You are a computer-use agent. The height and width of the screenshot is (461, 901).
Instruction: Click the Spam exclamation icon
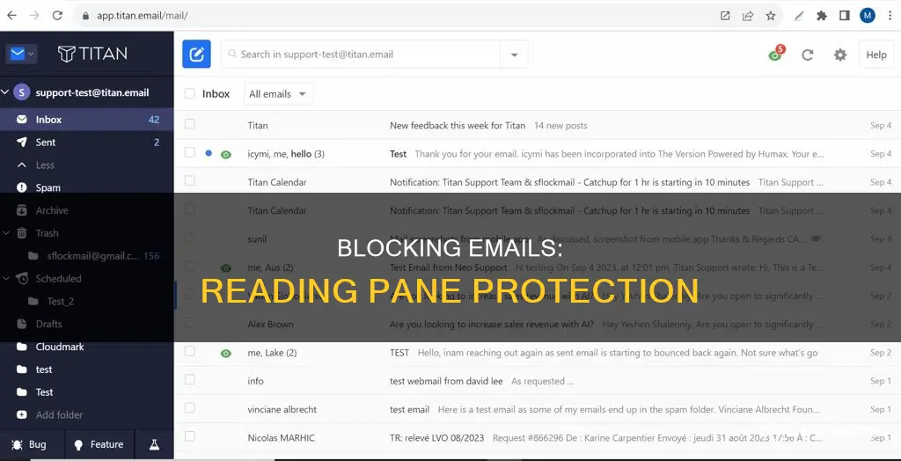(22, 187)
